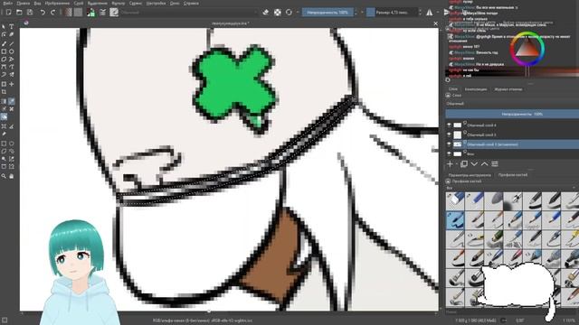Undo the last action

[x=43, y=12]
